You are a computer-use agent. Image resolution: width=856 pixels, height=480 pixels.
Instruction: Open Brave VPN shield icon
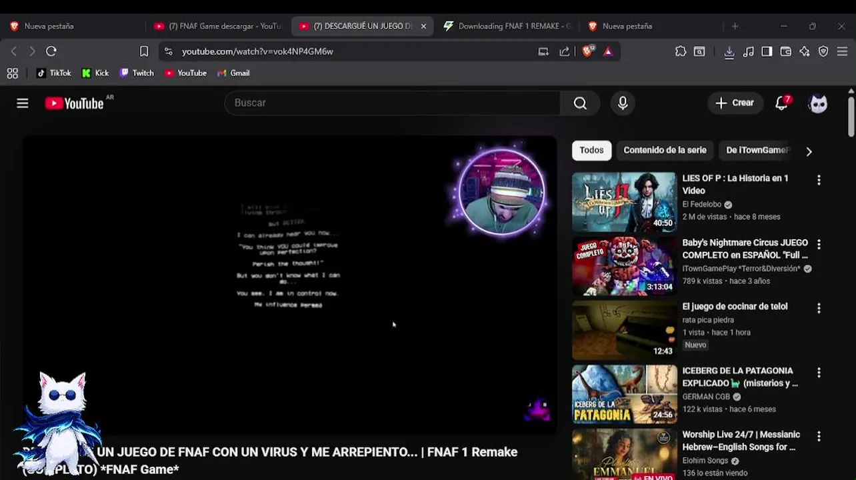point(823,51)
